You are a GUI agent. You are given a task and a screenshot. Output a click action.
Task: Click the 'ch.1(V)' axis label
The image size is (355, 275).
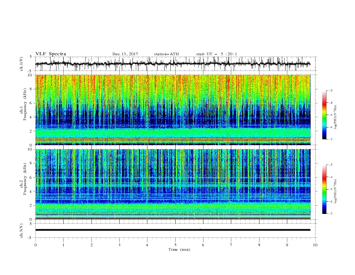point(22,64)
